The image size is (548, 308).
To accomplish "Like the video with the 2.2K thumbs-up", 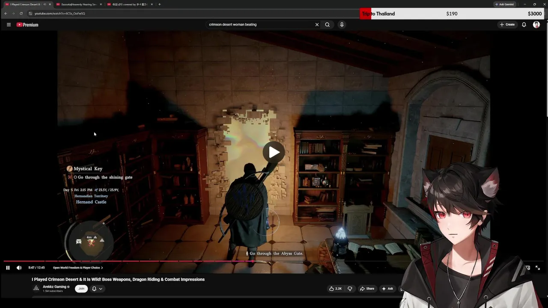I will 335,289.
